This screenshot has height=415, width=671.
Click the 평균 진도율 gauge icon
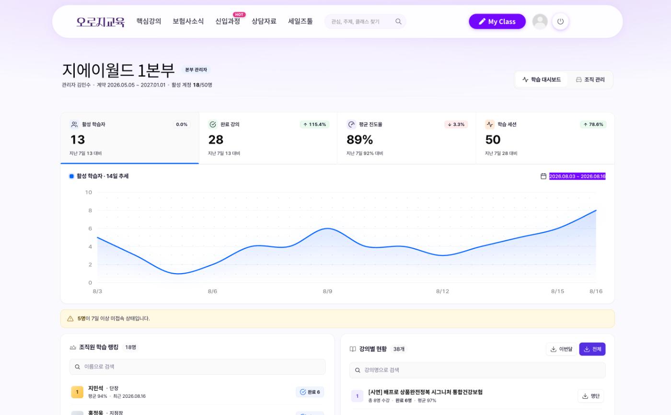pyautogui.click(x=351, y=125)
